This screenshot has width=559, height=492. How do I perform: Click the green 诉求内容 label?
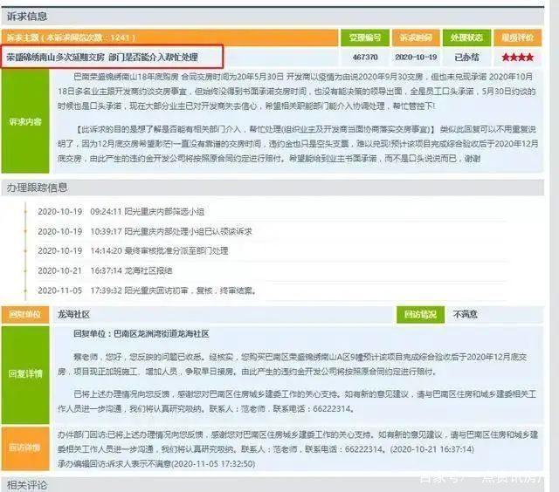(25, 121)
